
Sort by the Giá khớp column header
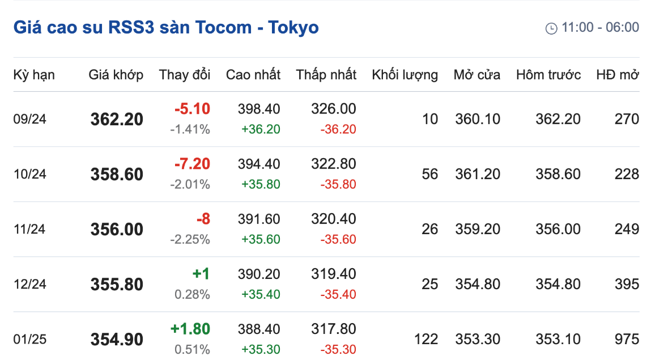point(116,75)
